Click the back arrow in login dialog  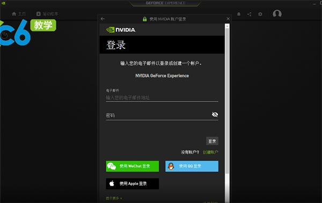103,19
